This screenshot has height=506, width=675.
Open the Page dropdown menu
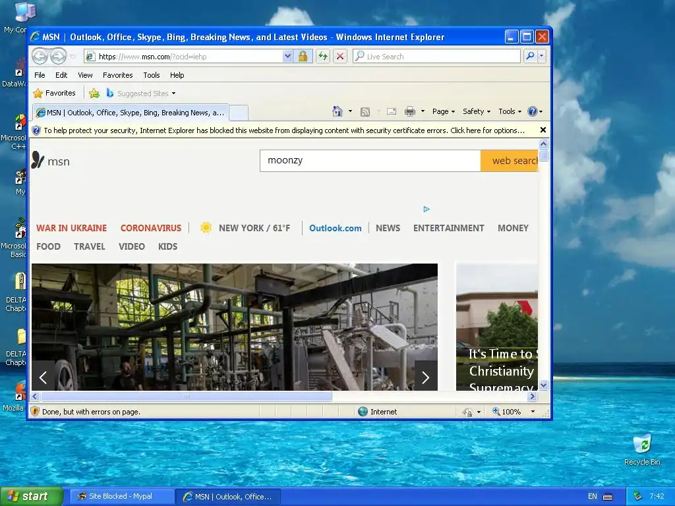pos(444,111)
